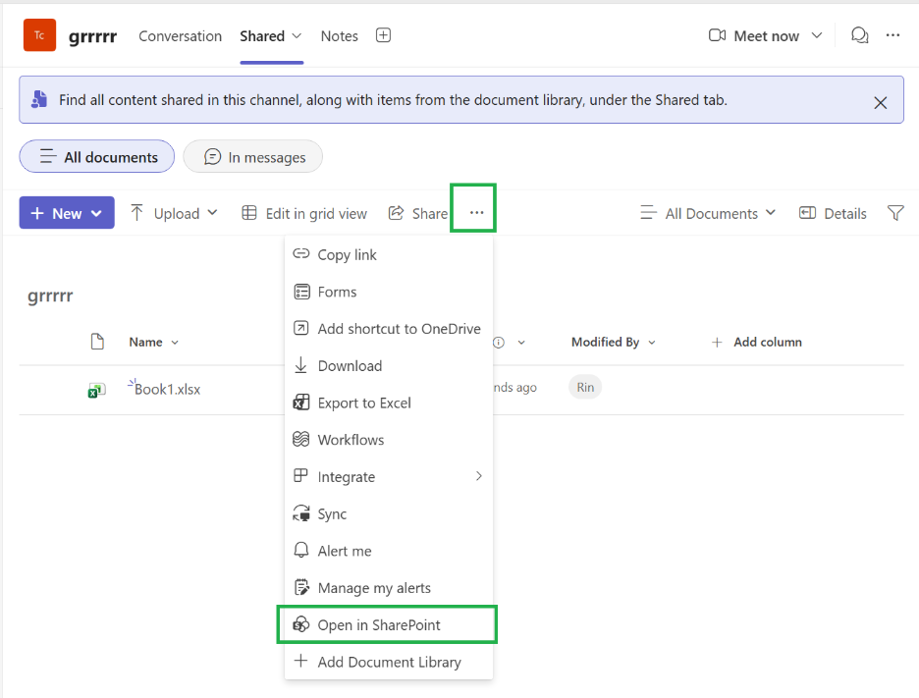919x698 pixels.
Task: Switch to the Notes tab
Action: (339, 36)
